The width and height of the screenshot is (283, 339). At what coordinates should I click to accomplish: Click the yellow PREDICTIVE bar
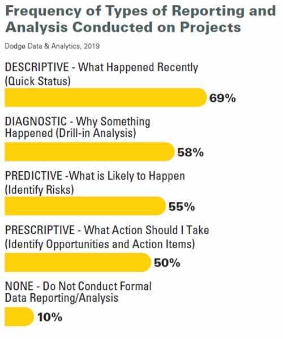pyautogui.click(x=85, y=206)
